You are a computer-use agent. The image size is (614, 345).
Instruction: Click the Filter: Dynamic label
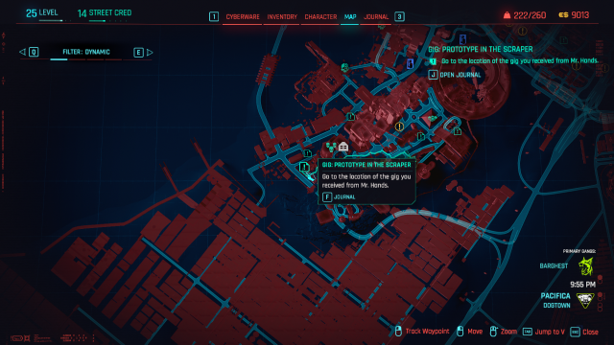pos(86,52)
